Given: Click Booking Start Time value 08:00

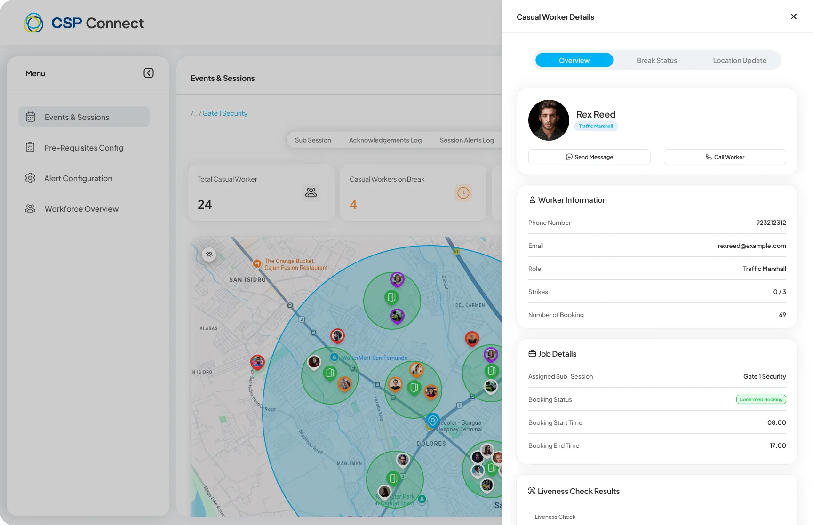Looking at the screenshot, I should point(776,422).
